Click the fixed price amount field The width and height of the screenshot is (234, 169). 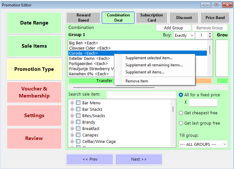point(203,103)
